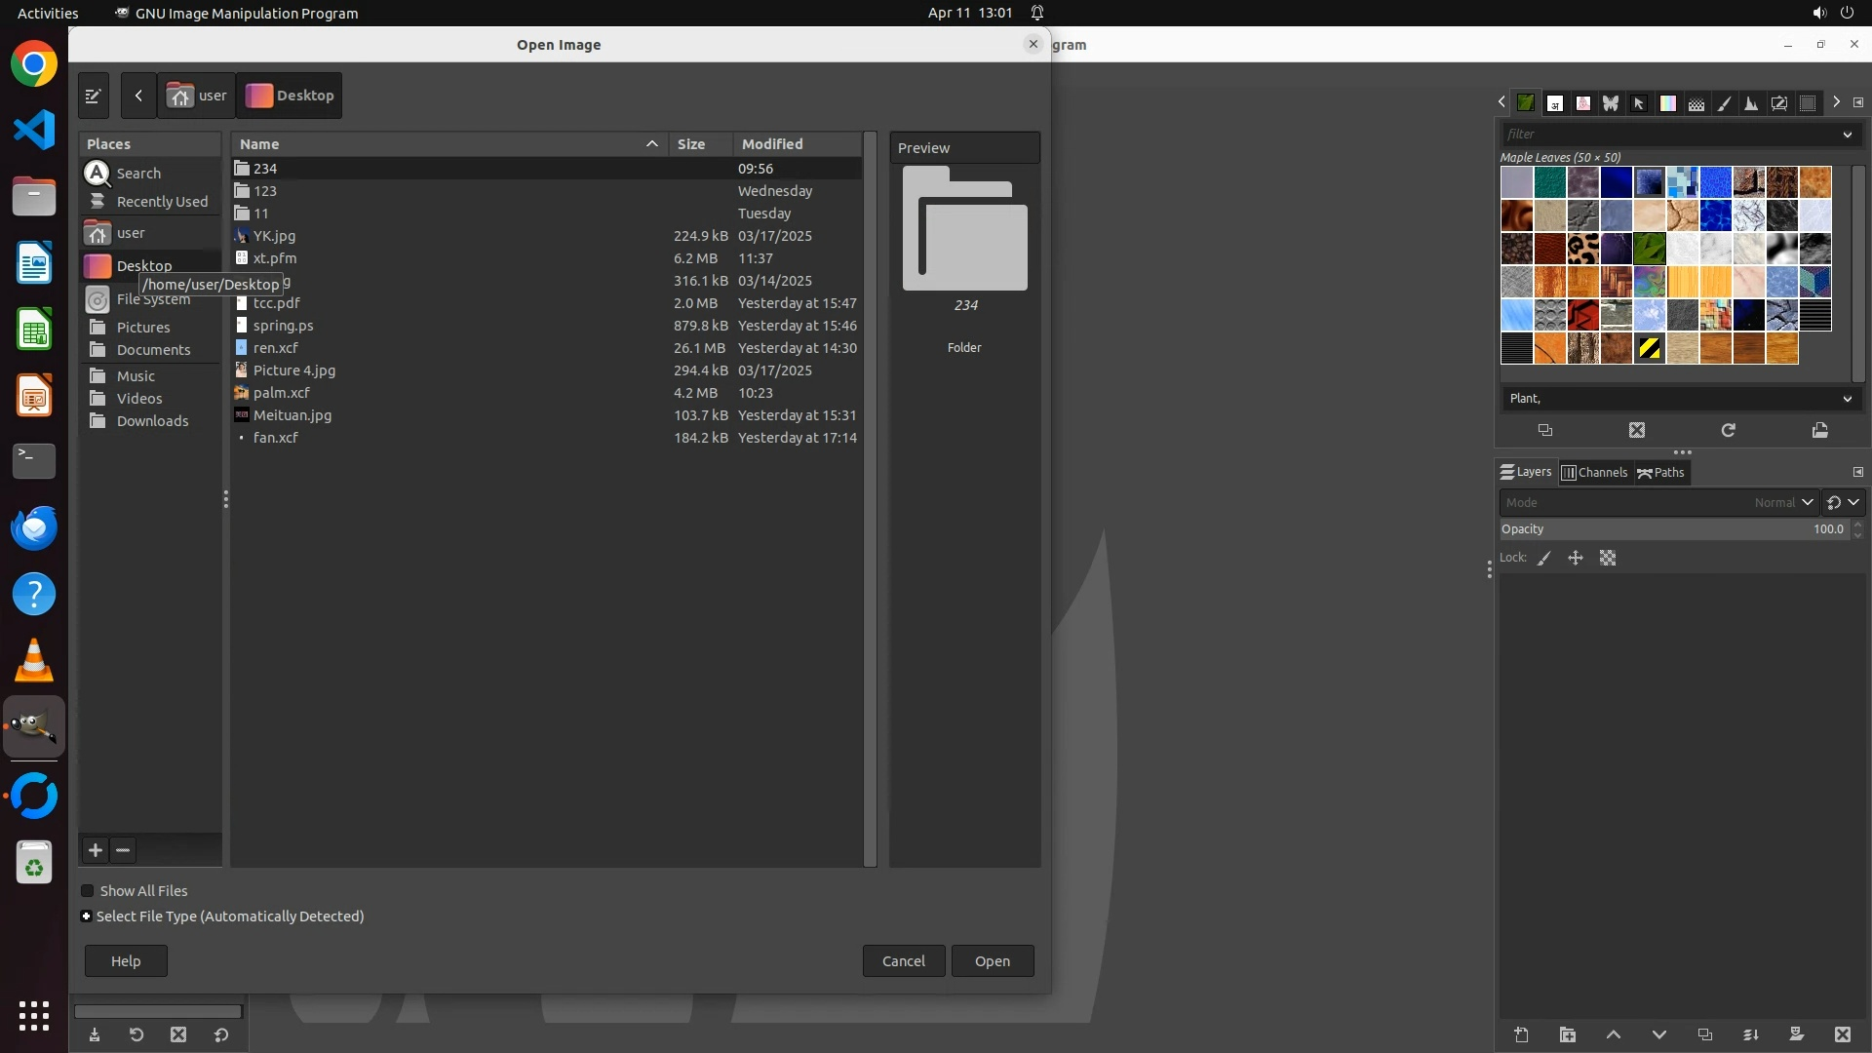The image size is (1872, 1053).
Task: Toggle lock position and size
Action: [x=1576, y=559]
